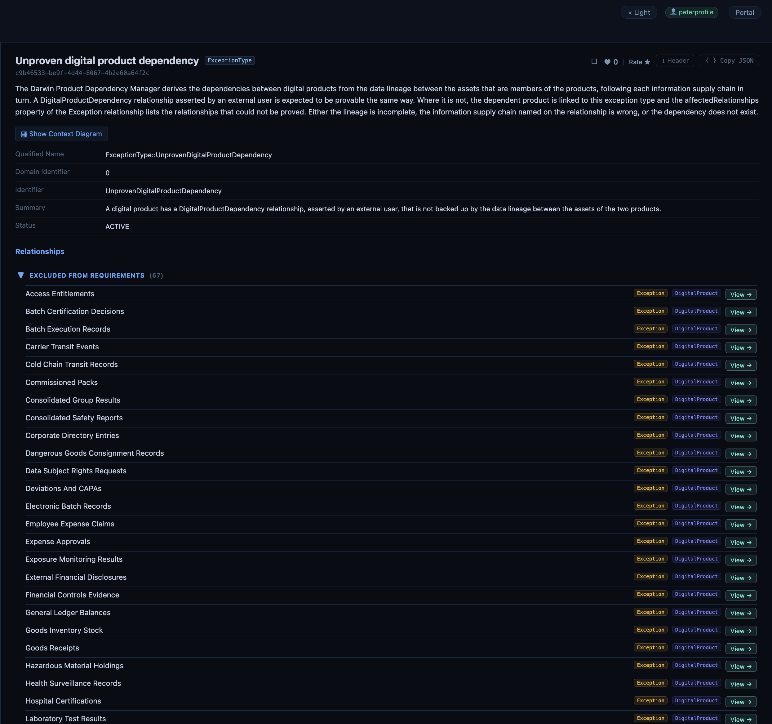The image size is (772, 724).
Task: Switch to Light theme
Action: click(638, 12)
